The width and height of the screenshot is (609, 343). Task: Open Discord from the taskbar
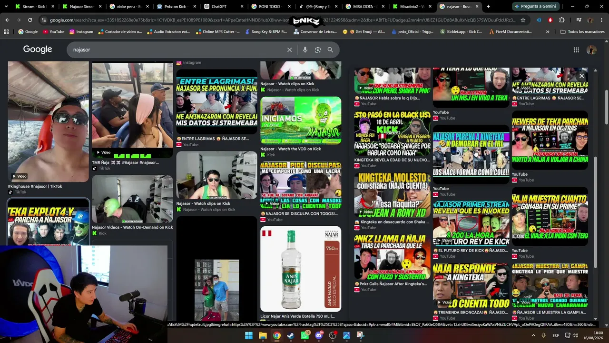click(318, 335)
